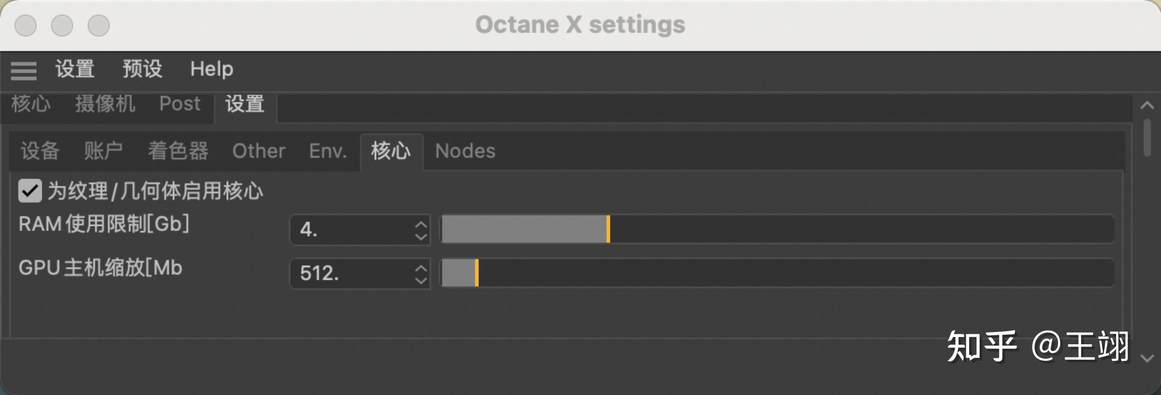Open the 设置 menu in menu bar

click(75, 69)
